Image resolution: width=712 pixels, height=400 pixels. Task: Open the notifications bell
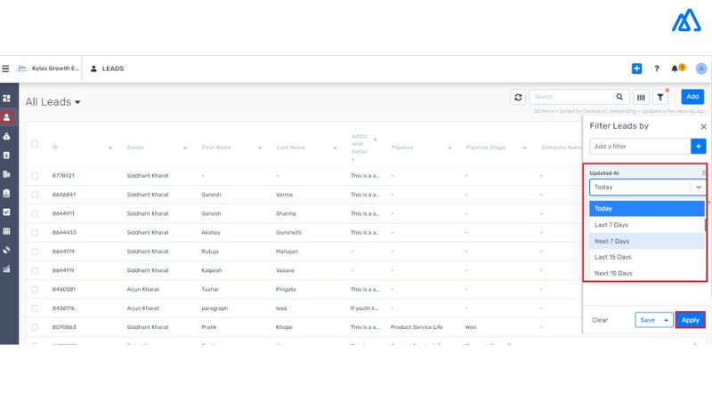point(675,68)
